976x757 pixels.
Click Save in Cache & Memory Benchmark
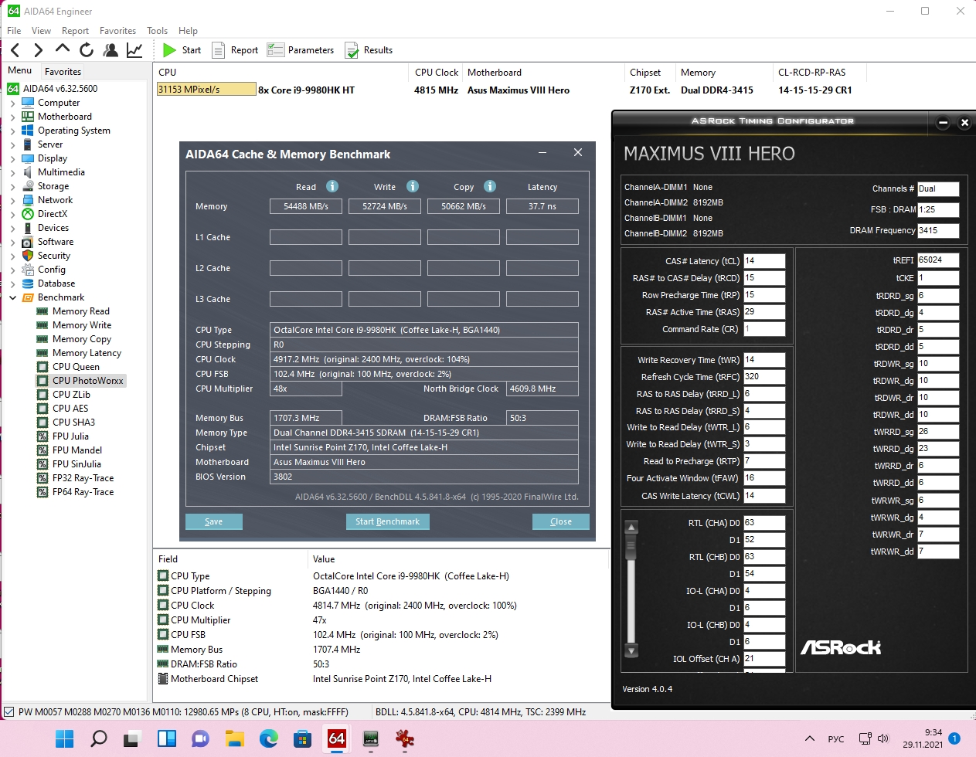point(214,521)
